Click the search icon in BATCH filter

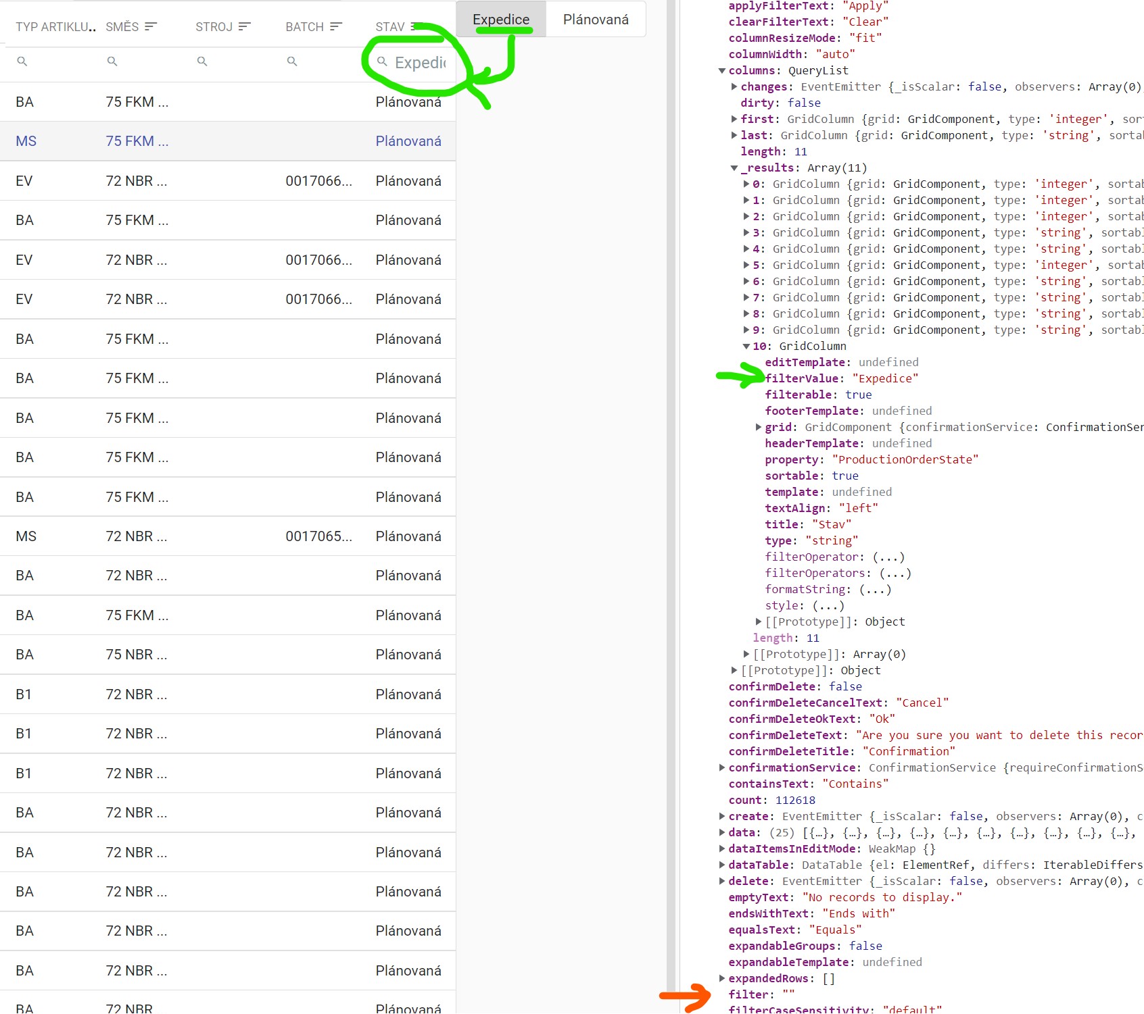click(292, 61)
